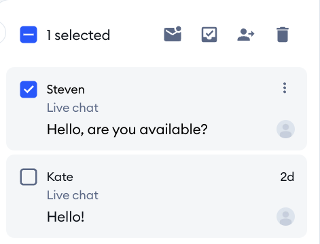Uncheck the Steven conversation checkbox
The width and height of the screenshot is (320, 244).
29,89
